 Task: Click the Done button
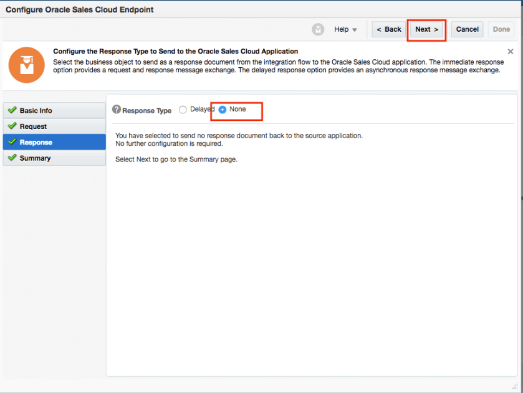point(501,29)
